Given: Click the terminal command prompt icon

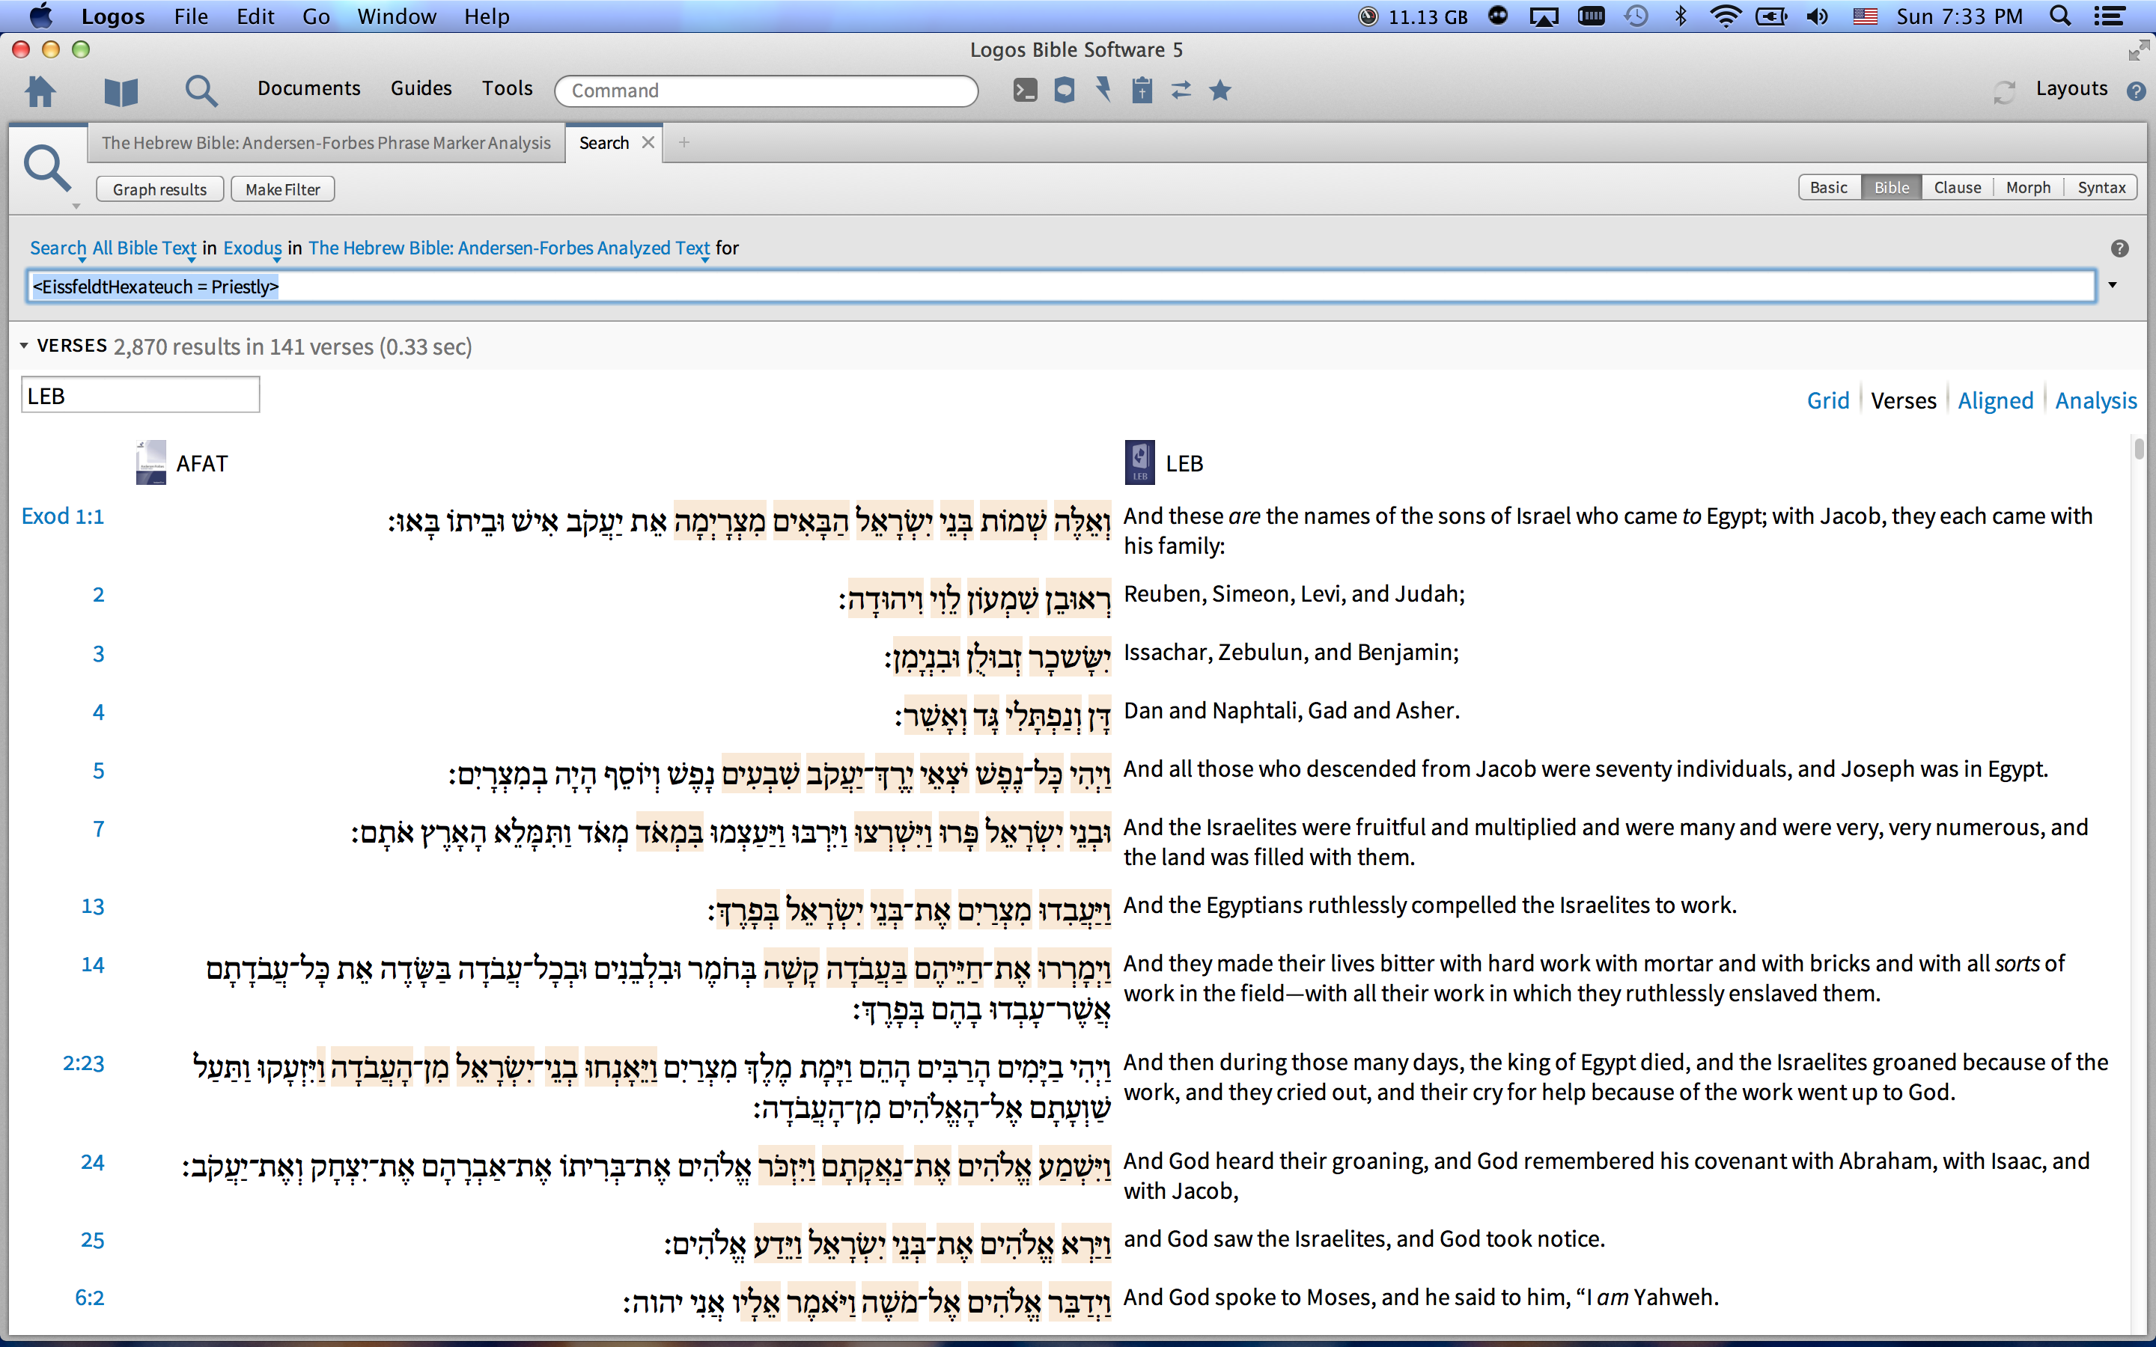Looking at the screenshot, I should (1026, 90).
